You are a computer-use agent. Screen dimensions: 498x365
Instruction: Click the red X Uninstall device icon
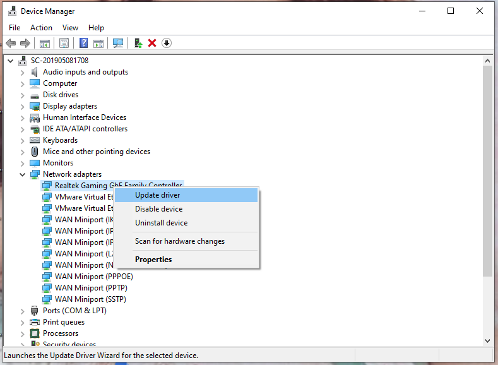[x=152, y=43]
